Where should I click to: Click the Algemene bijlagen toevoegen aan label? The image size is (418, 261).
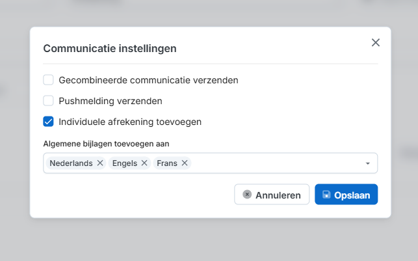pos(111,143)
